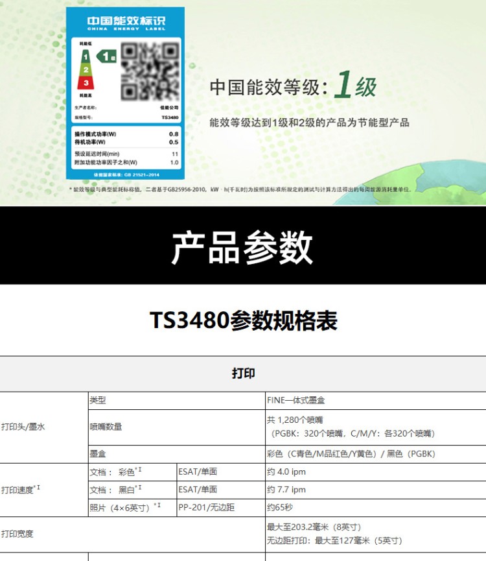Screen dimensions: 486x561
Task: Click the '待机功率(W)' line on label
Action: tap(126, 143)
